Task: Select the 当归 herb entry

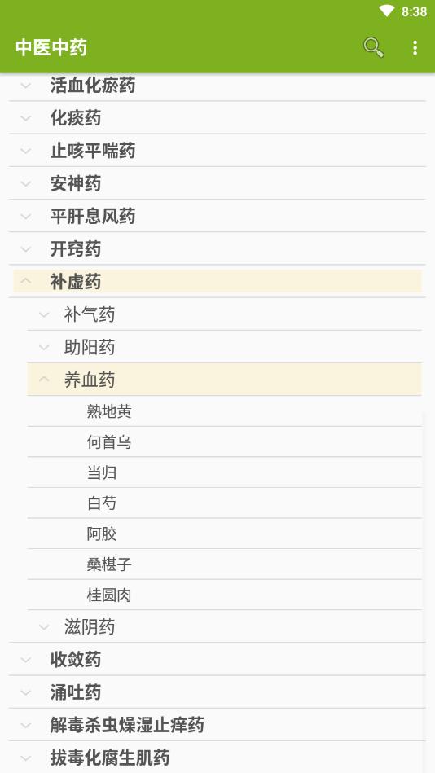Action: pos(224,472)
